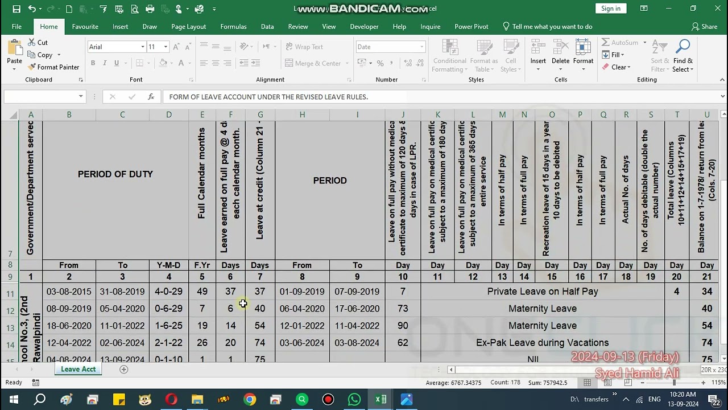This screenshot has height=410, width=728.
Task: Open the Date number format dropdown
Action: click(421, 47)
